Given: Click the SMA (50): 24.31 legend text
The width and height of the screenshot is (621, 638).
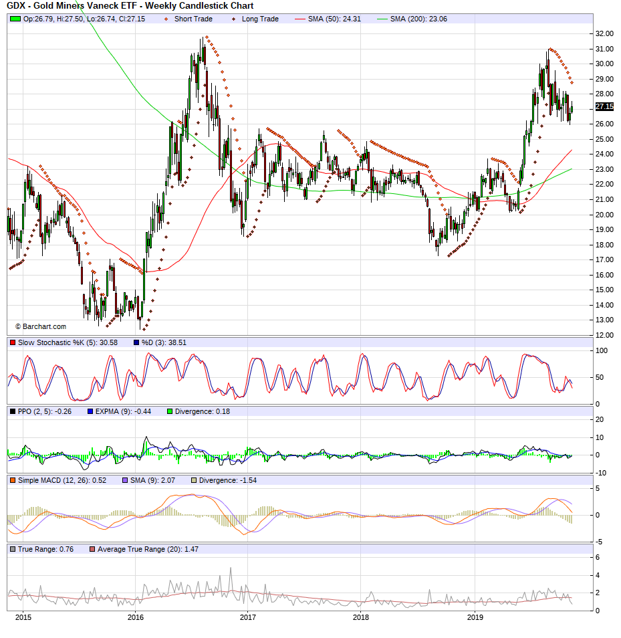Looking at the screenshot, I should click(x=334, y=19).
